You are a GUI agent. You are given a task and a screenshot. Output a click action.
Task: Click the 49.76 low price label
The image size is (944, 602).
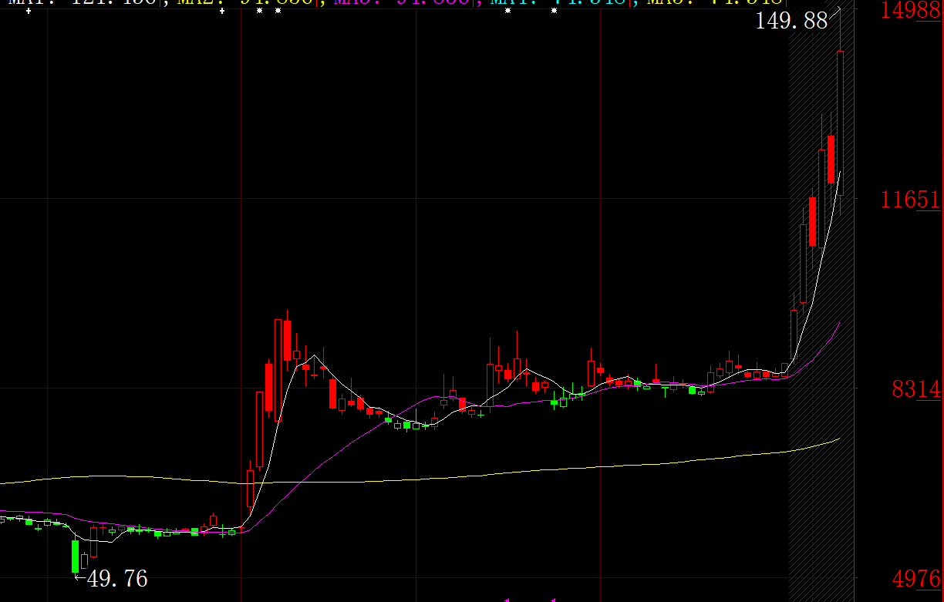pyautogui.click(x=117, y=578)
